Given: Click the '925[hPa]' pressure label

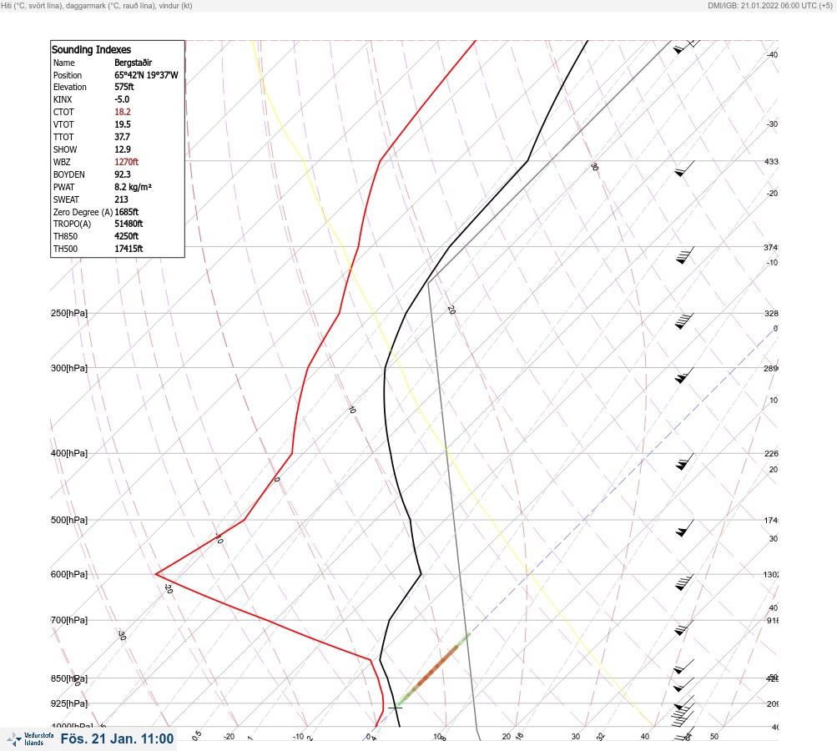Looking at the screenshot, I should tap(69, 703).
